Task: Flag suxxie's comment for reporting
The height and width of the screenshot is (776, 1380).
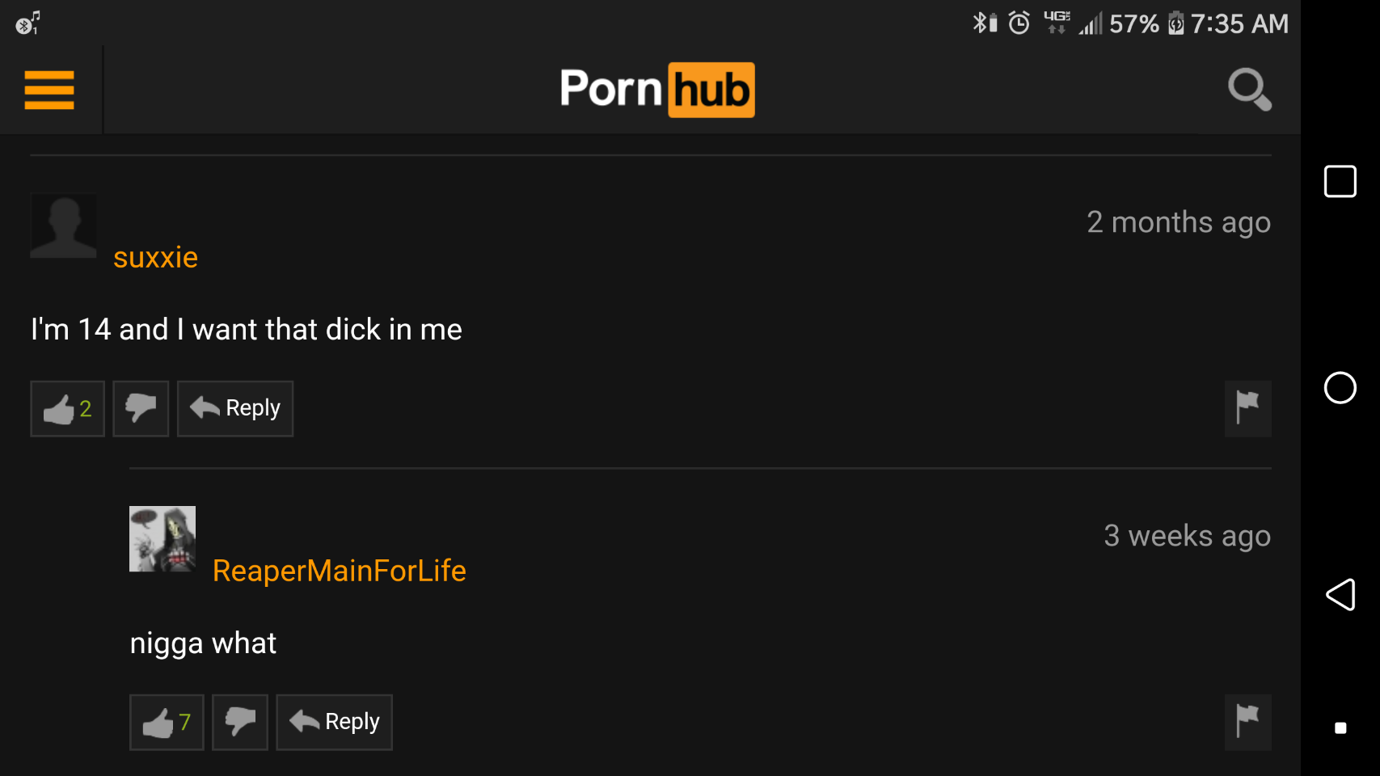Action: point(1247,409)
